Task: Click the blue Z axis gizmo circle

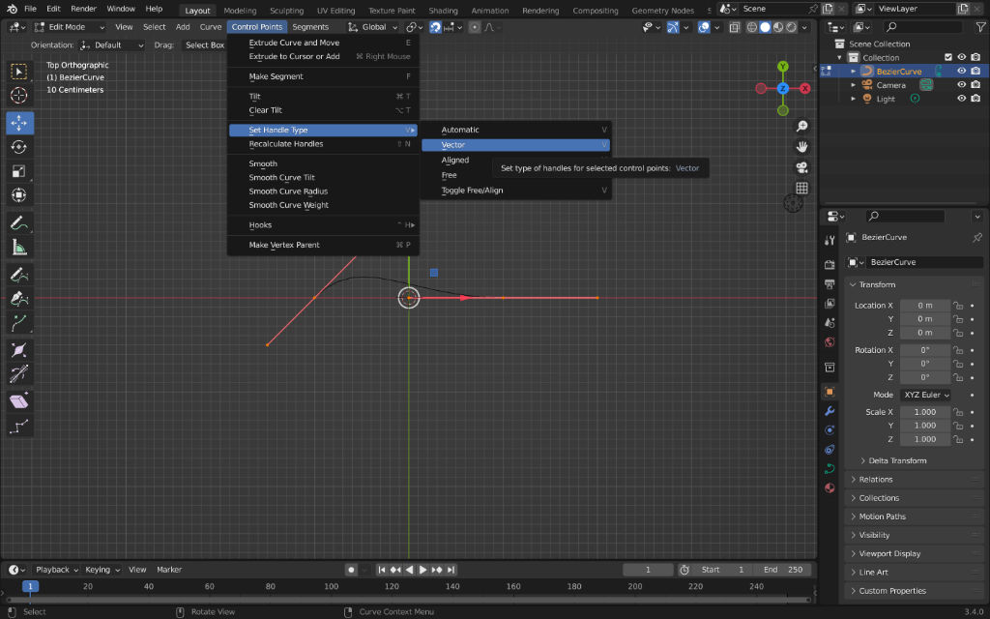Action: (783, 88)
